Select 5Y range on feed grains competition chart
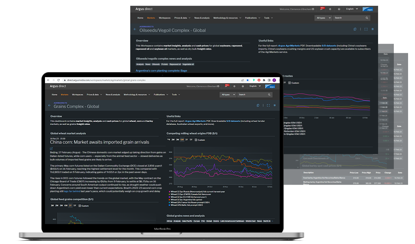The width and height of the screenshot is (415, 244). (75, 206)
